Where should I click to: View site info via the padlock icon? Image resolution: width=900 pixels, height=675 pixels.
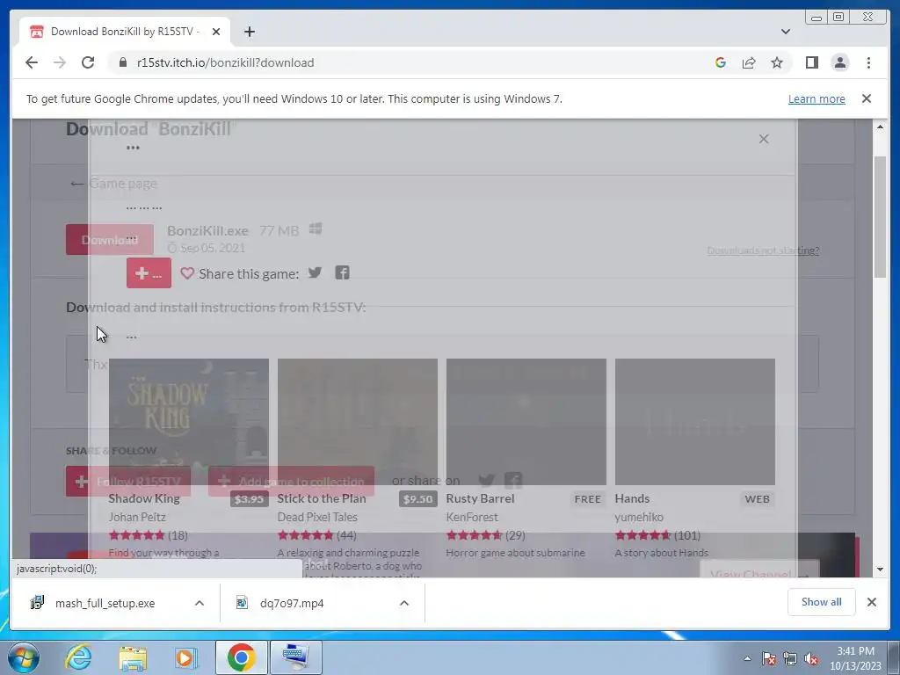point(122,62)
